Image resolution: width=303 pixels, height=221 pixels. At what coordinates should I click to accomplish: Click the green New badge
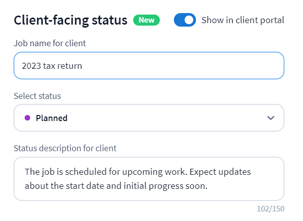click(x=146, y=20)
